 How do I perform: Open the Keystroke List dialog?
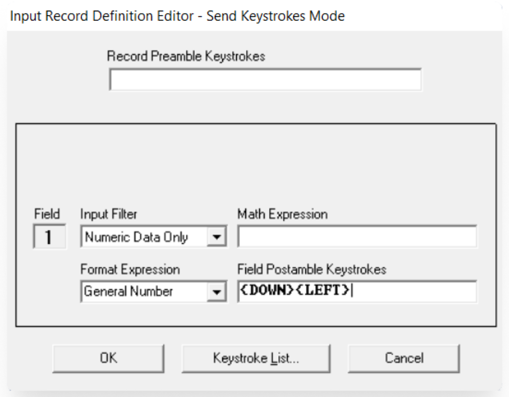point(256,358)
